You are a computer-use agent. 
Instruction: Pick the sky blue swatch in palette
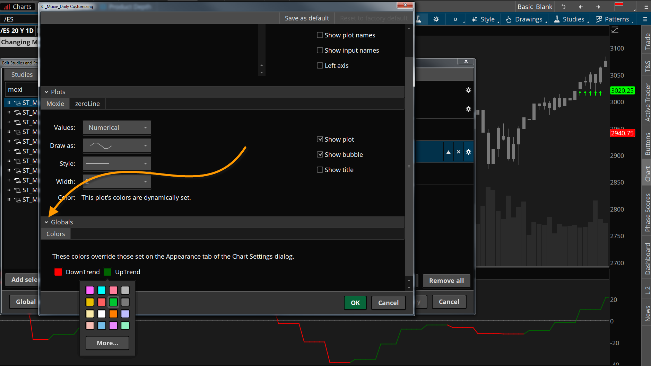click(102, 325)
